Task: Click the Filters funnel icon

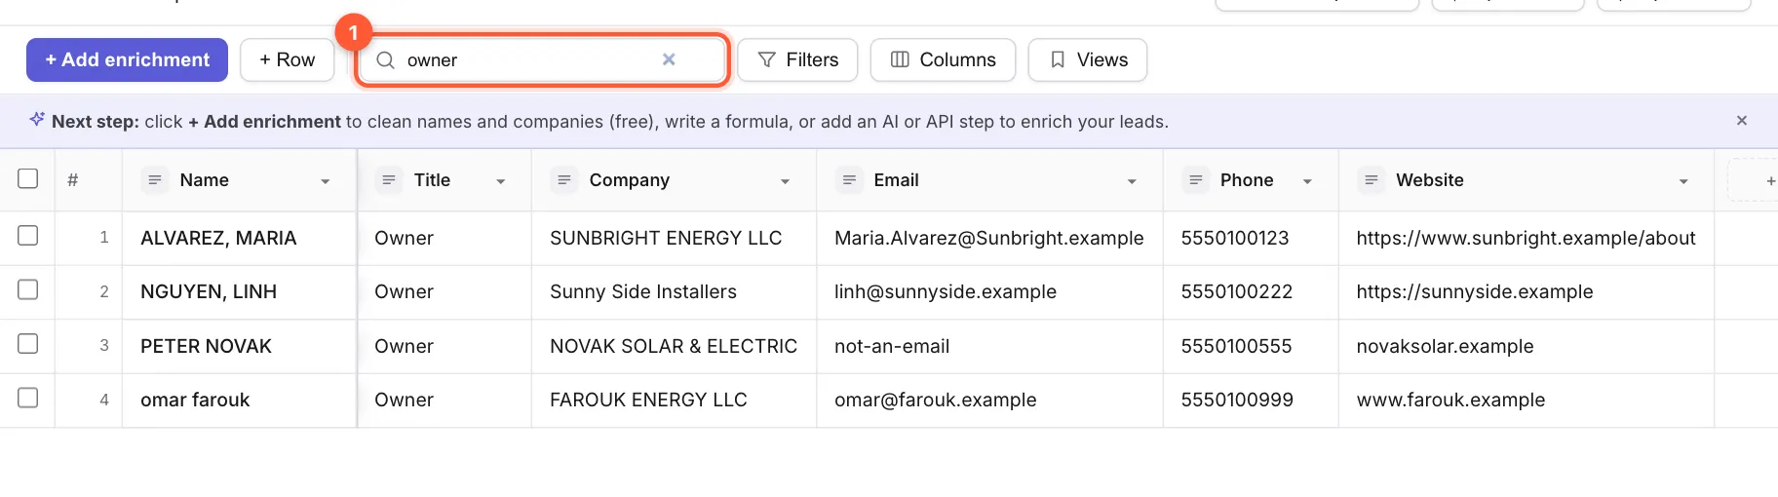Action: [x=767, y=60]
